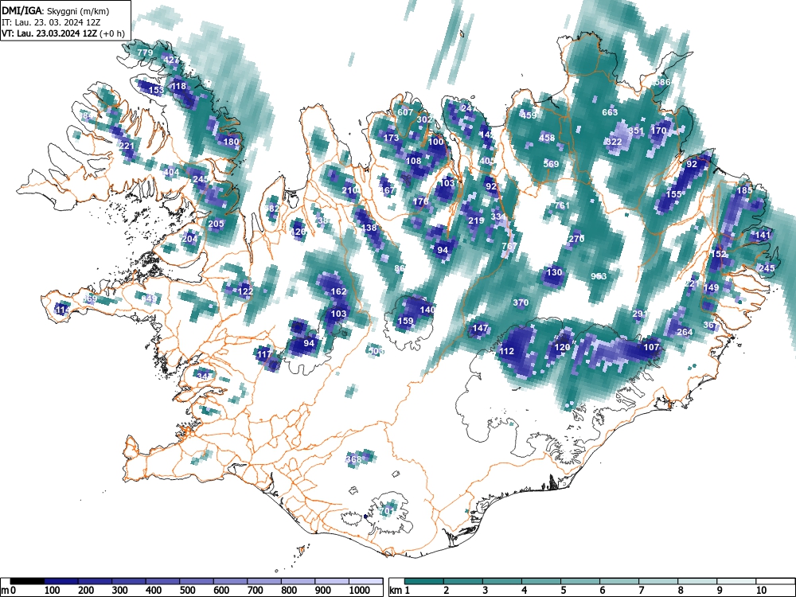Click the 'VT: Lau. 23.03.2024 12Z (+0 h)' line
This screenshot has width=796, height=597.
63,33
